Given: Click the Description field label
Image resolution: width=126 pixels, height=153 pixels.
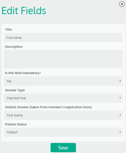Looking at the screenshot, I should [14, 47].
